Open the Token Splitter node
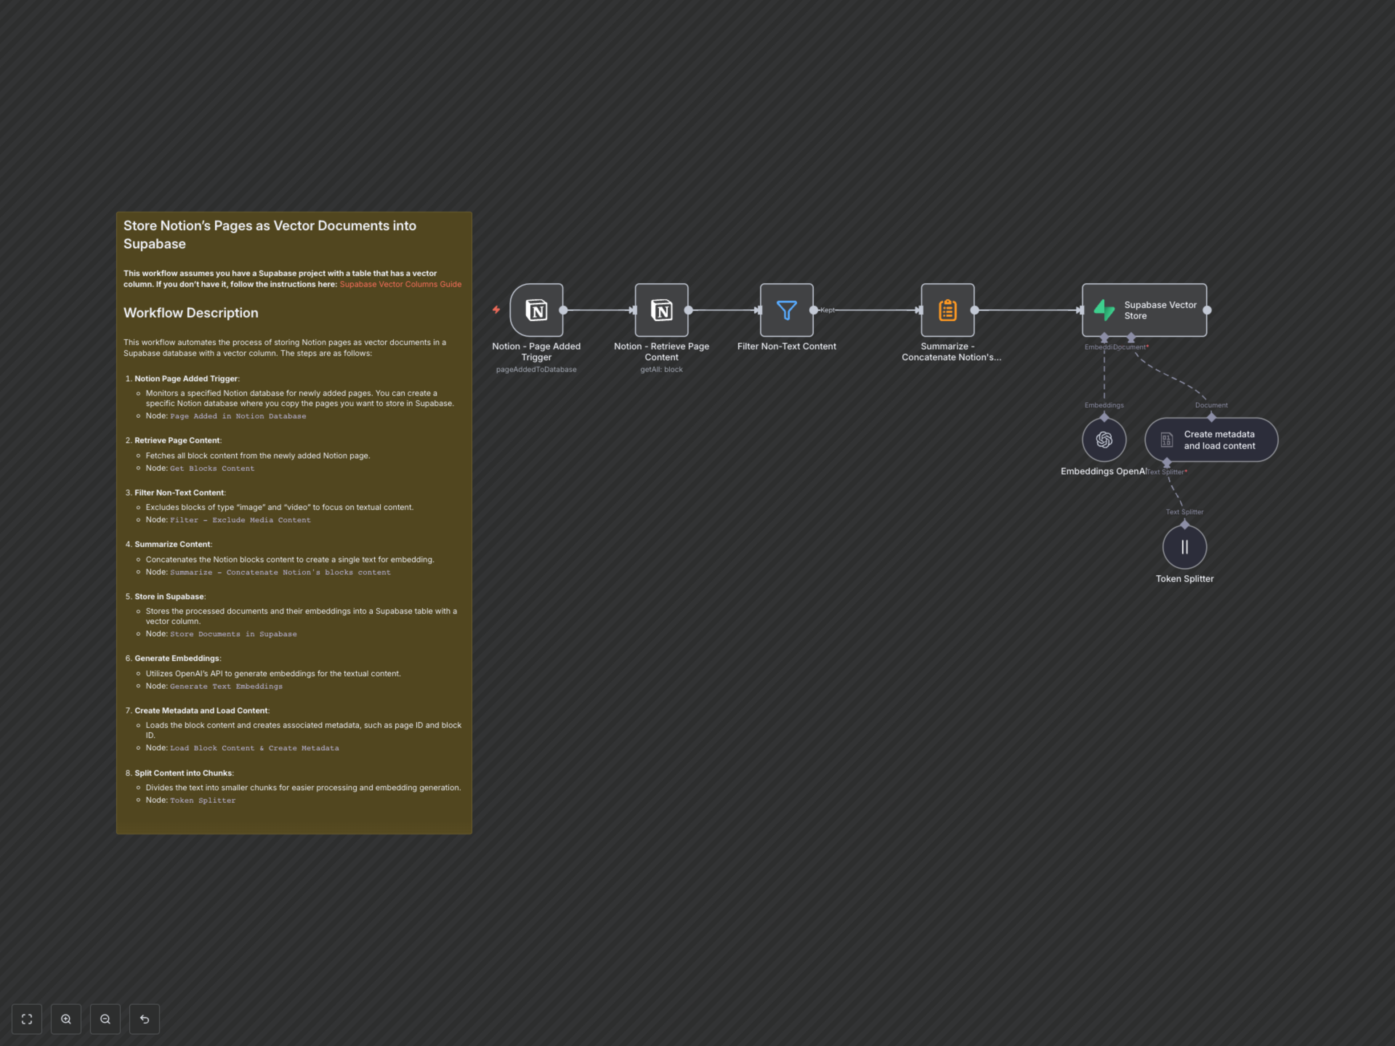The height and width of the screenshot is (1046, 1395). (1184, 547)
